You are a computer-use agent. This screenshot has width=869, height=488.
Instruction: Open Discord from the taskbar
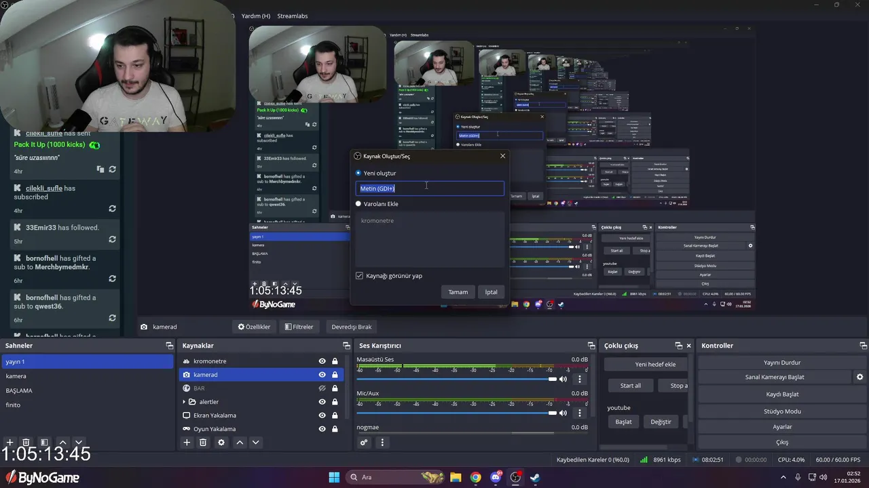click(496, 477)
